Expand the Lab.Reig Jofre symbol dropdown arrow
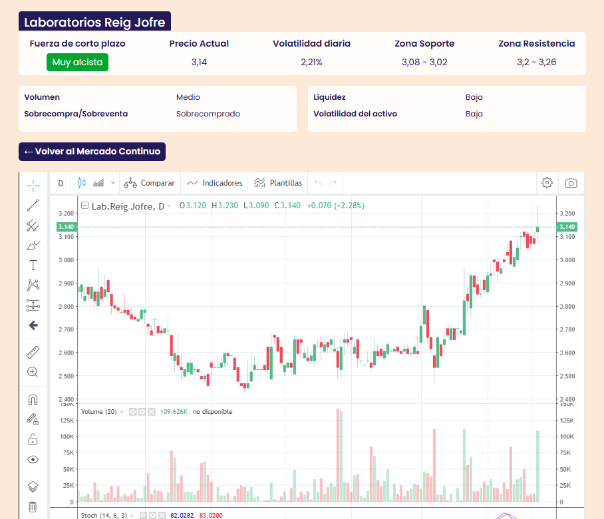Image resolution: width=604 pixels, height=519 pixels. (x=169, y=206)
